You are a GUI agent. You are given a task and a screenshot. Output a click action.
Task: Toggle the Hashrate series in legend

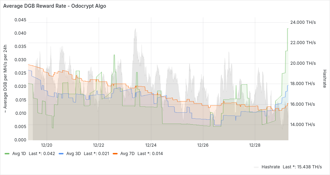tap(270, 167)
